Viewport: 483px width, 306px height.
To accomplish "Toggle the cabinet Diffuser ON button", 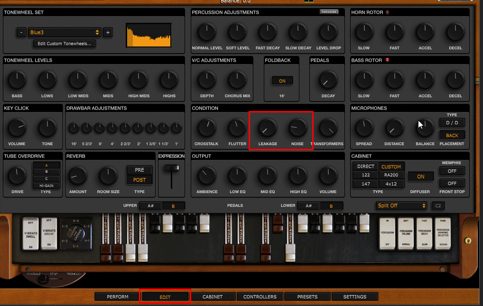I will click(421, 176).
